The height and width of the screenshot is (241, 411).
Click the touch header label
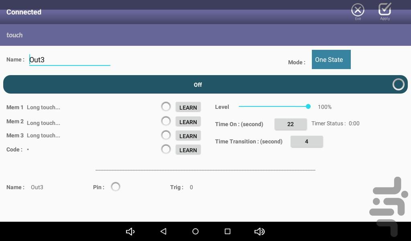[x=14, y=35]
